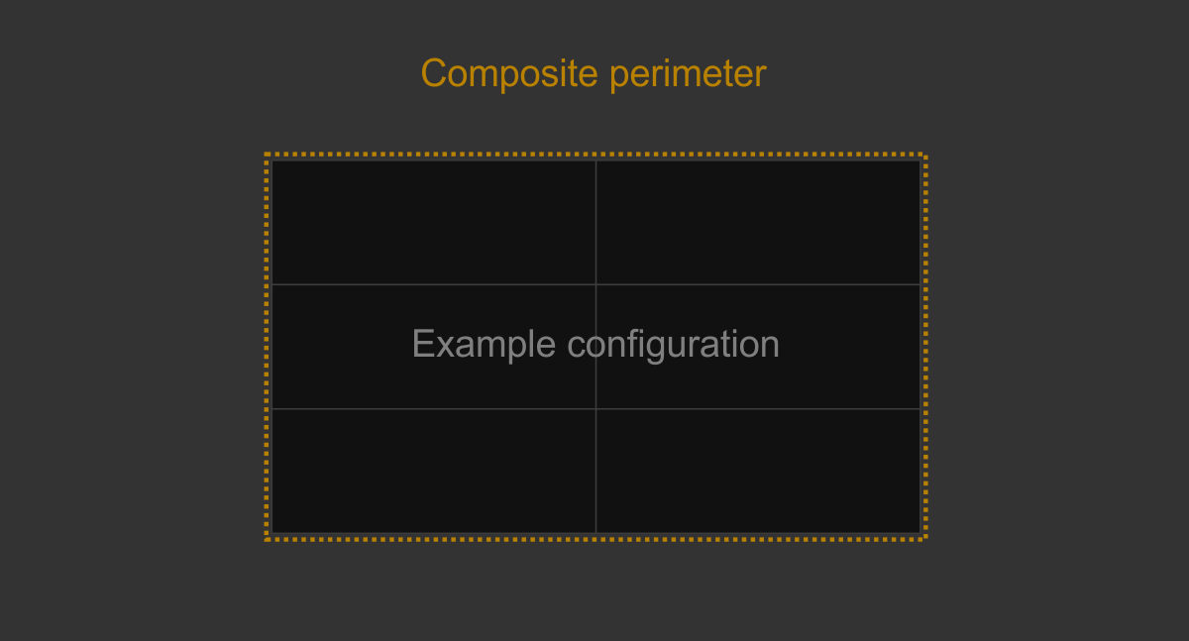Click the middle-left cell left of "Example"

342,347
